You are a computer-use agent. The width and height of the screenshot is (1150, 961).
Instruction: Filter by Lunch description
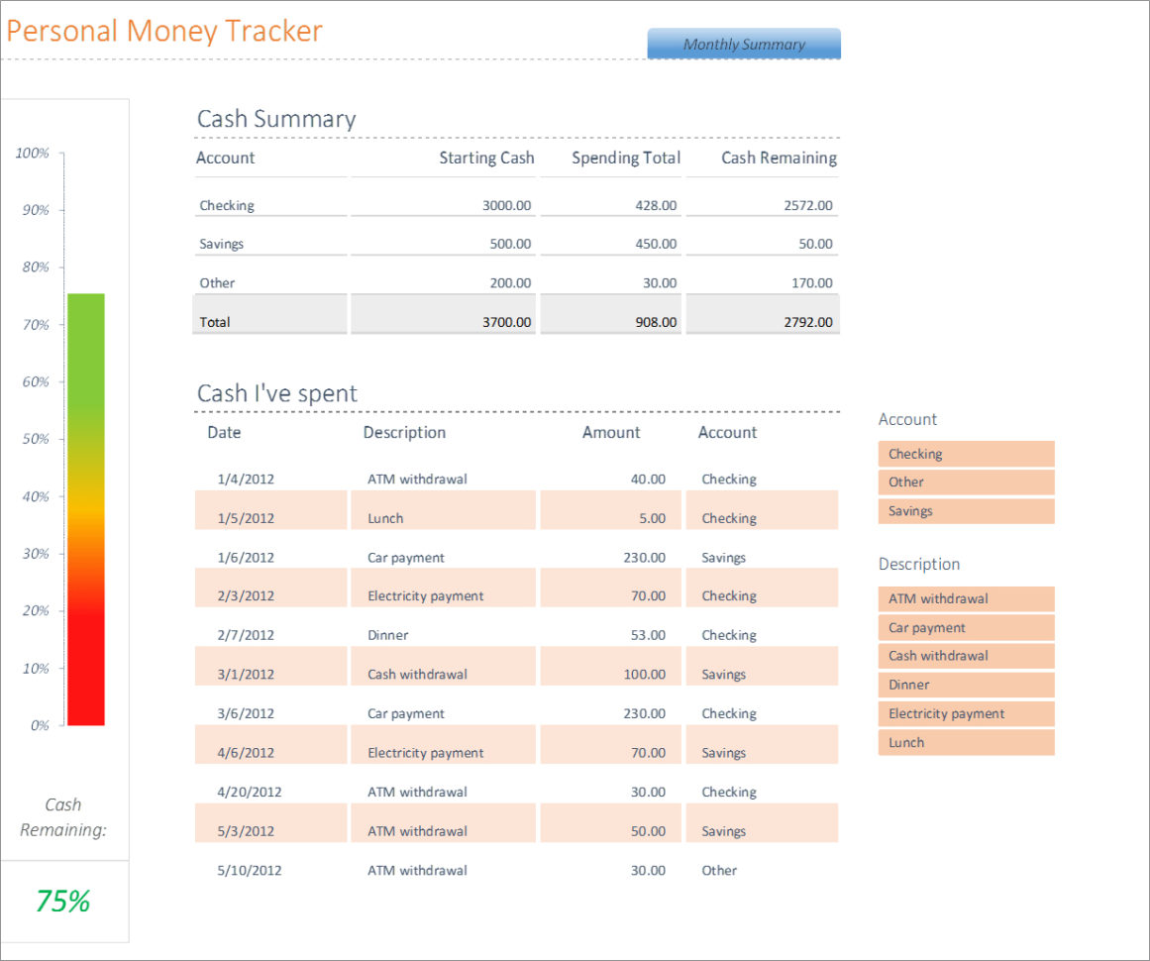click(966, 742)
